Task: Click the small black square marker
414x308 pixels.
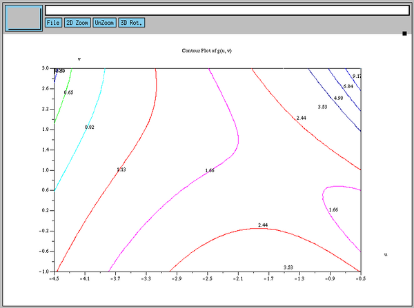Action: coord(404,33)
